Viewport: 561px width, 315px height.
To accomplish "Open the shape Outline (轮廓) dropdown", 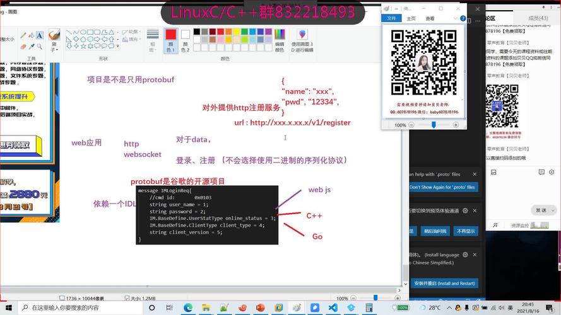I will coord(131,31).
